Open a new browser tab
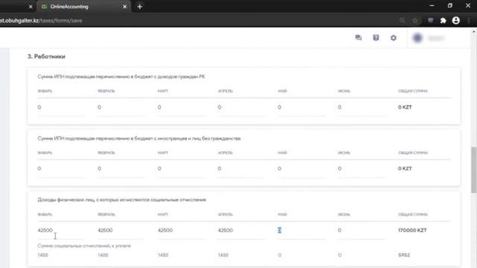The height and width of the screenshot is (268, 477). 139,7
